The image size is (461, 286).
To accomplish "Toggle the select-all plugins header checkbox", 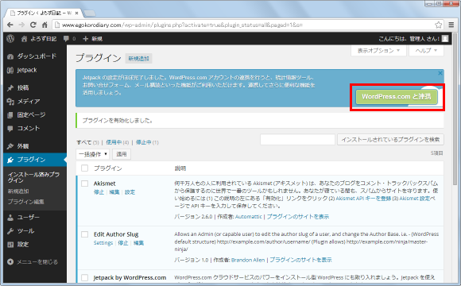I will [x=85, y=168].
